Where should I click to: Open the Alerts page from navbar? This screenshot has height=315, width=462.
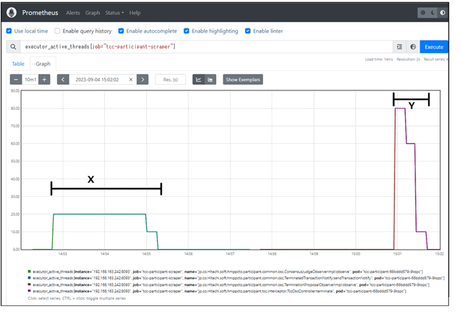(72, 13)
